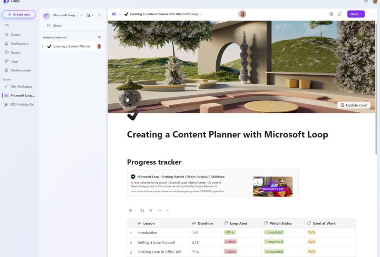380x257 pixels.
Task: Open Recent in the left sidebar
Action: [15, 53]
